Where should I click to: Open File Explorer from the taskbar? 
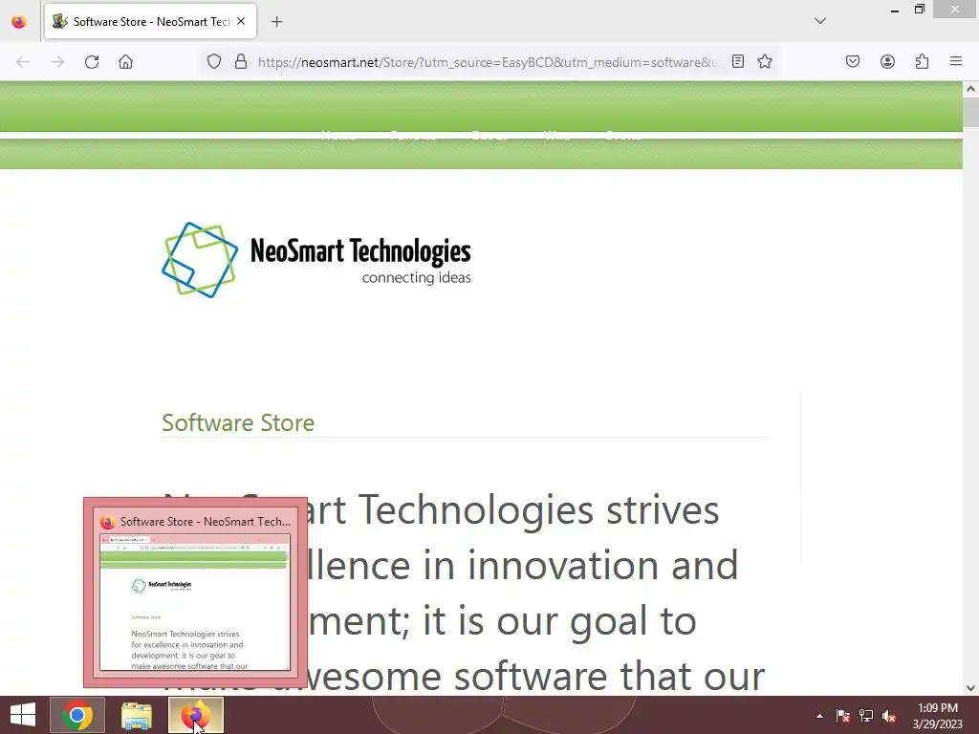(x=136, y=715)
